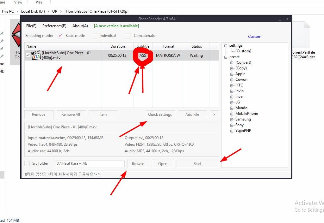Select the blank file icon behind ShanaEncoder
This screenshot has height=223, width=324.
[301, 35]
